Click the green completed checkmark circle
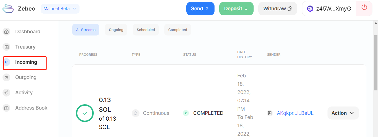The width and height of the screenshot is (378, 137). (x=85, y=113)
